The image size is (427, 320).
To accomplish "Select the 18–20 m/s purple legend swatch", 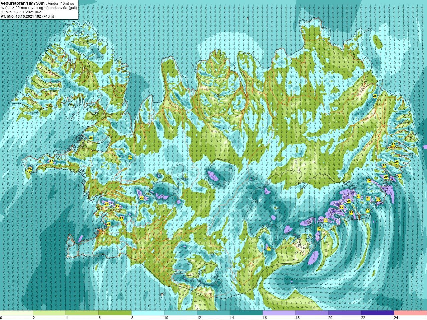I will coord(312,313).
